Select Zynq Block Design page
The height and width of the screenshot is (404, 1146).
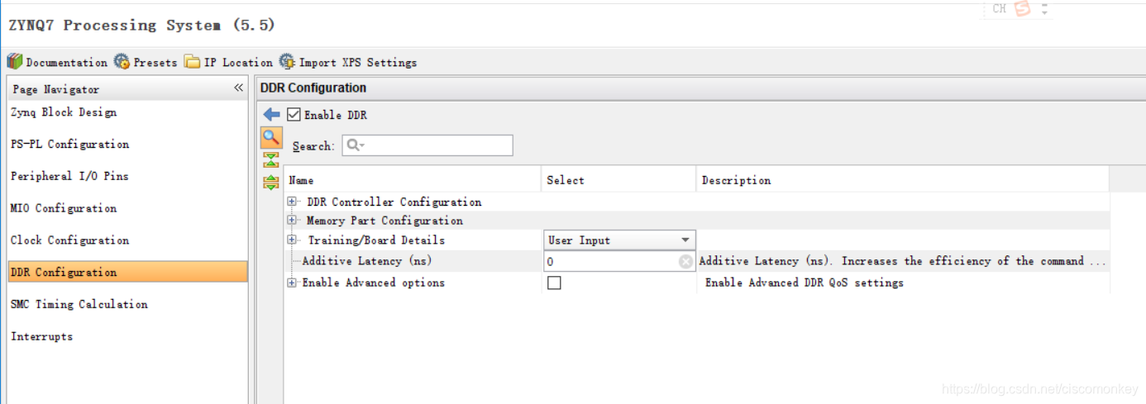click(64, 112)
